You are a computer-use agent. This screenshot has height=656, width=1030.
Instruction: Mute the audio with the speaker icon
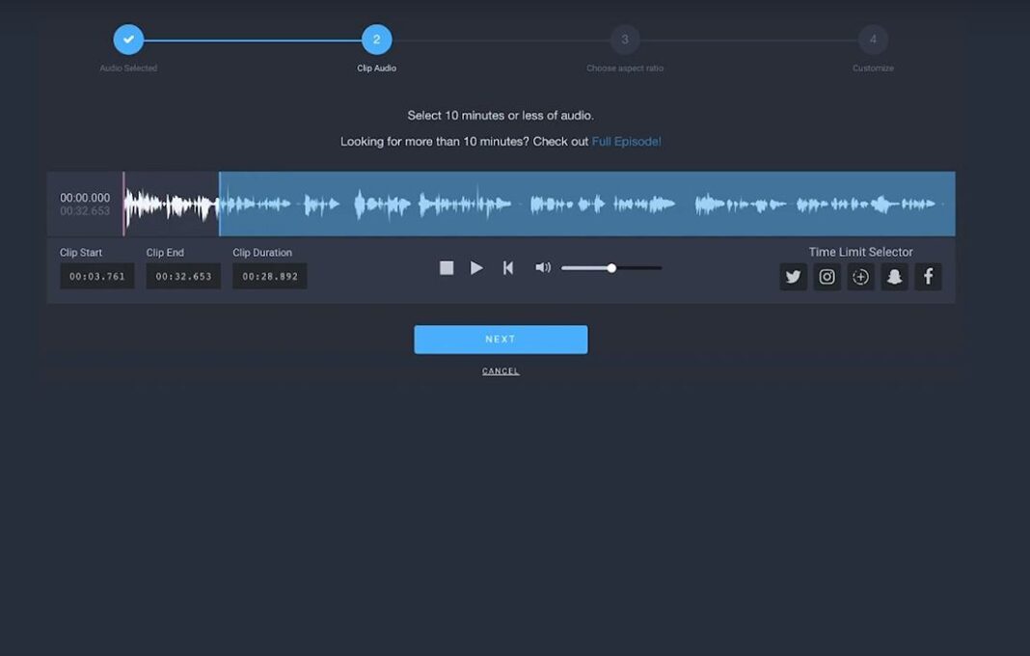coord(543,268)
